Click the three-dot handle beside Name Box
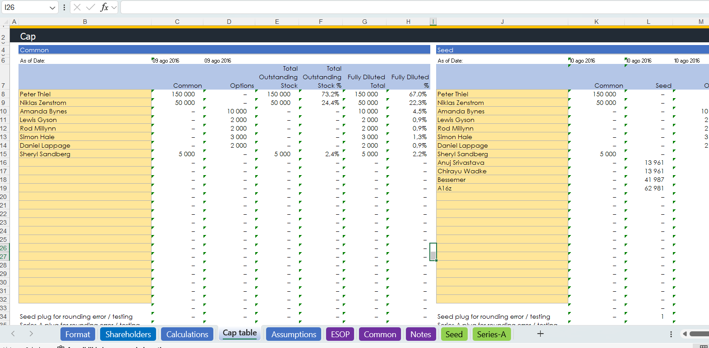709x348 pixels. pos(64,7)
